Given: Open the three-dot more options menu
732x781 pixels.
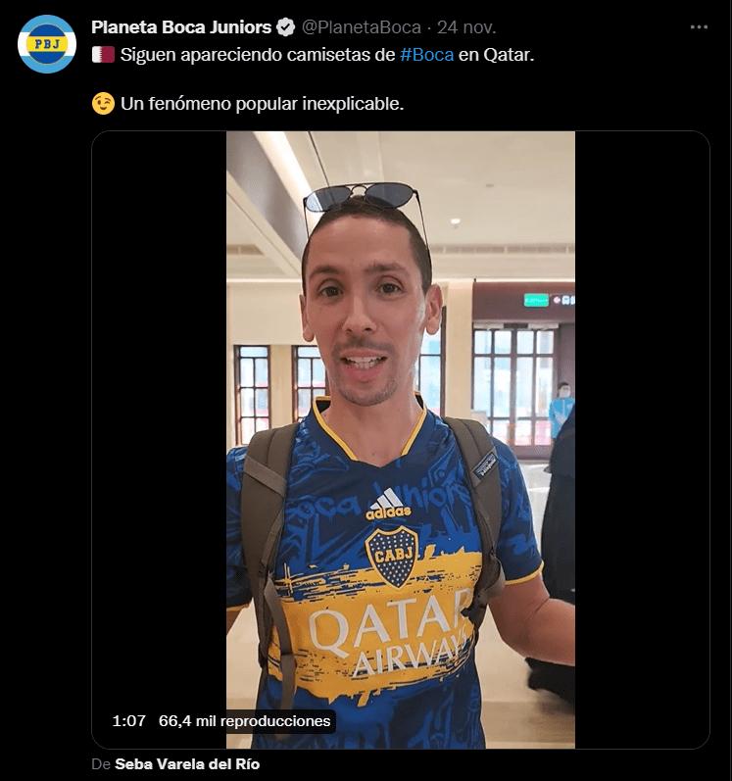Looking at the screenshot, I should pos(699,26).
